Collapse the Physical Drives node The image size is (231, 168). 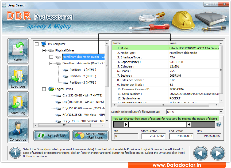(x=44, y=50)
